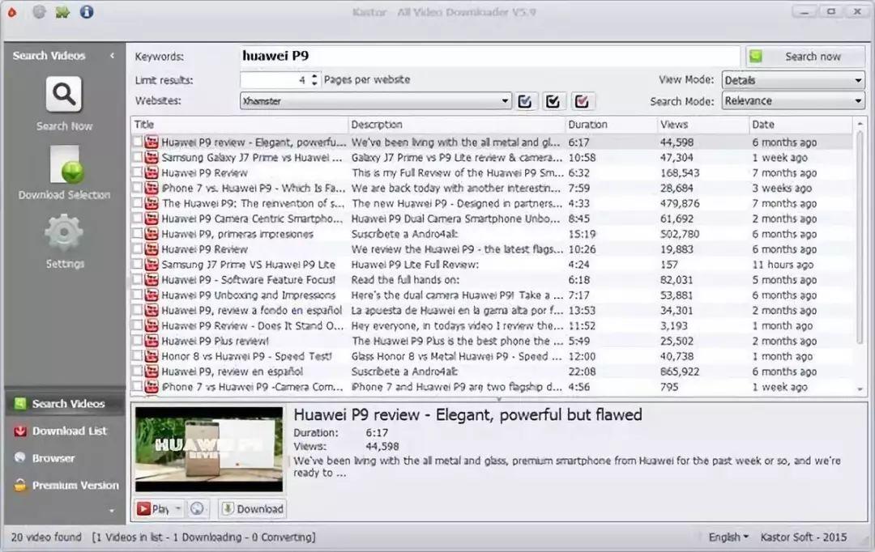
Task: Click the Download Selection sidebar icon
Action: click(65, 166)
